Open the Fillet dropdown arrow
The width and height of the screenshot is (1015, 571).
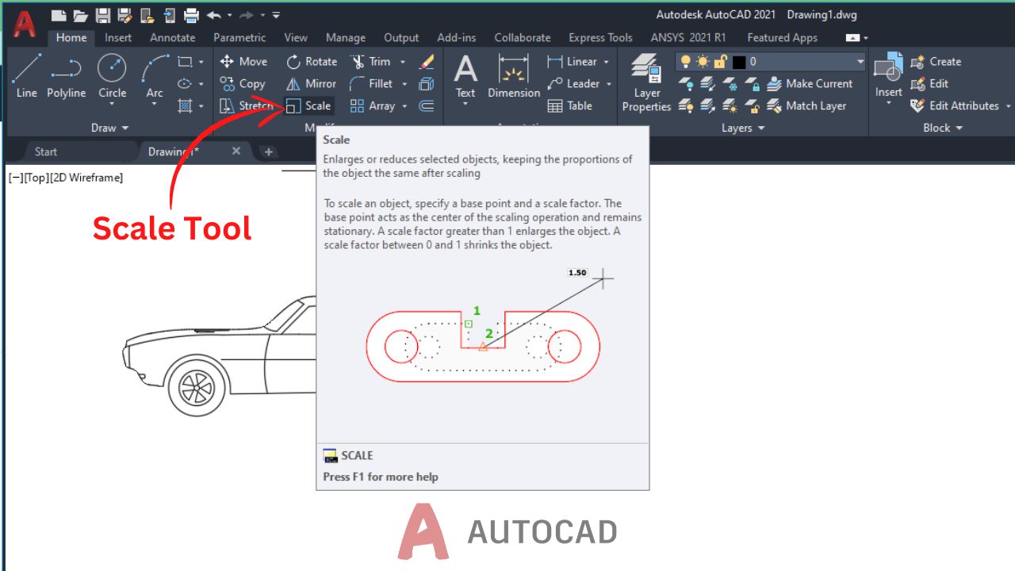tap(404, 83)
